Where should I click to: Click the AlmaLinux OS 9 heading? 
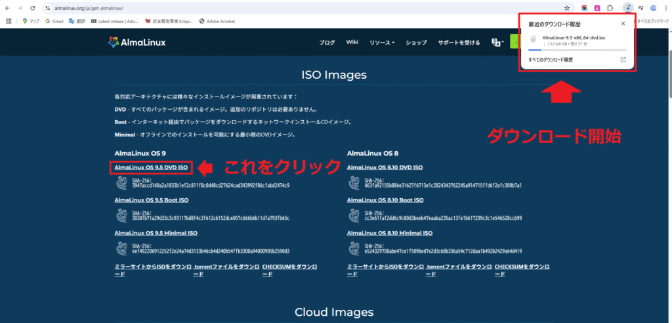[140, 153]
